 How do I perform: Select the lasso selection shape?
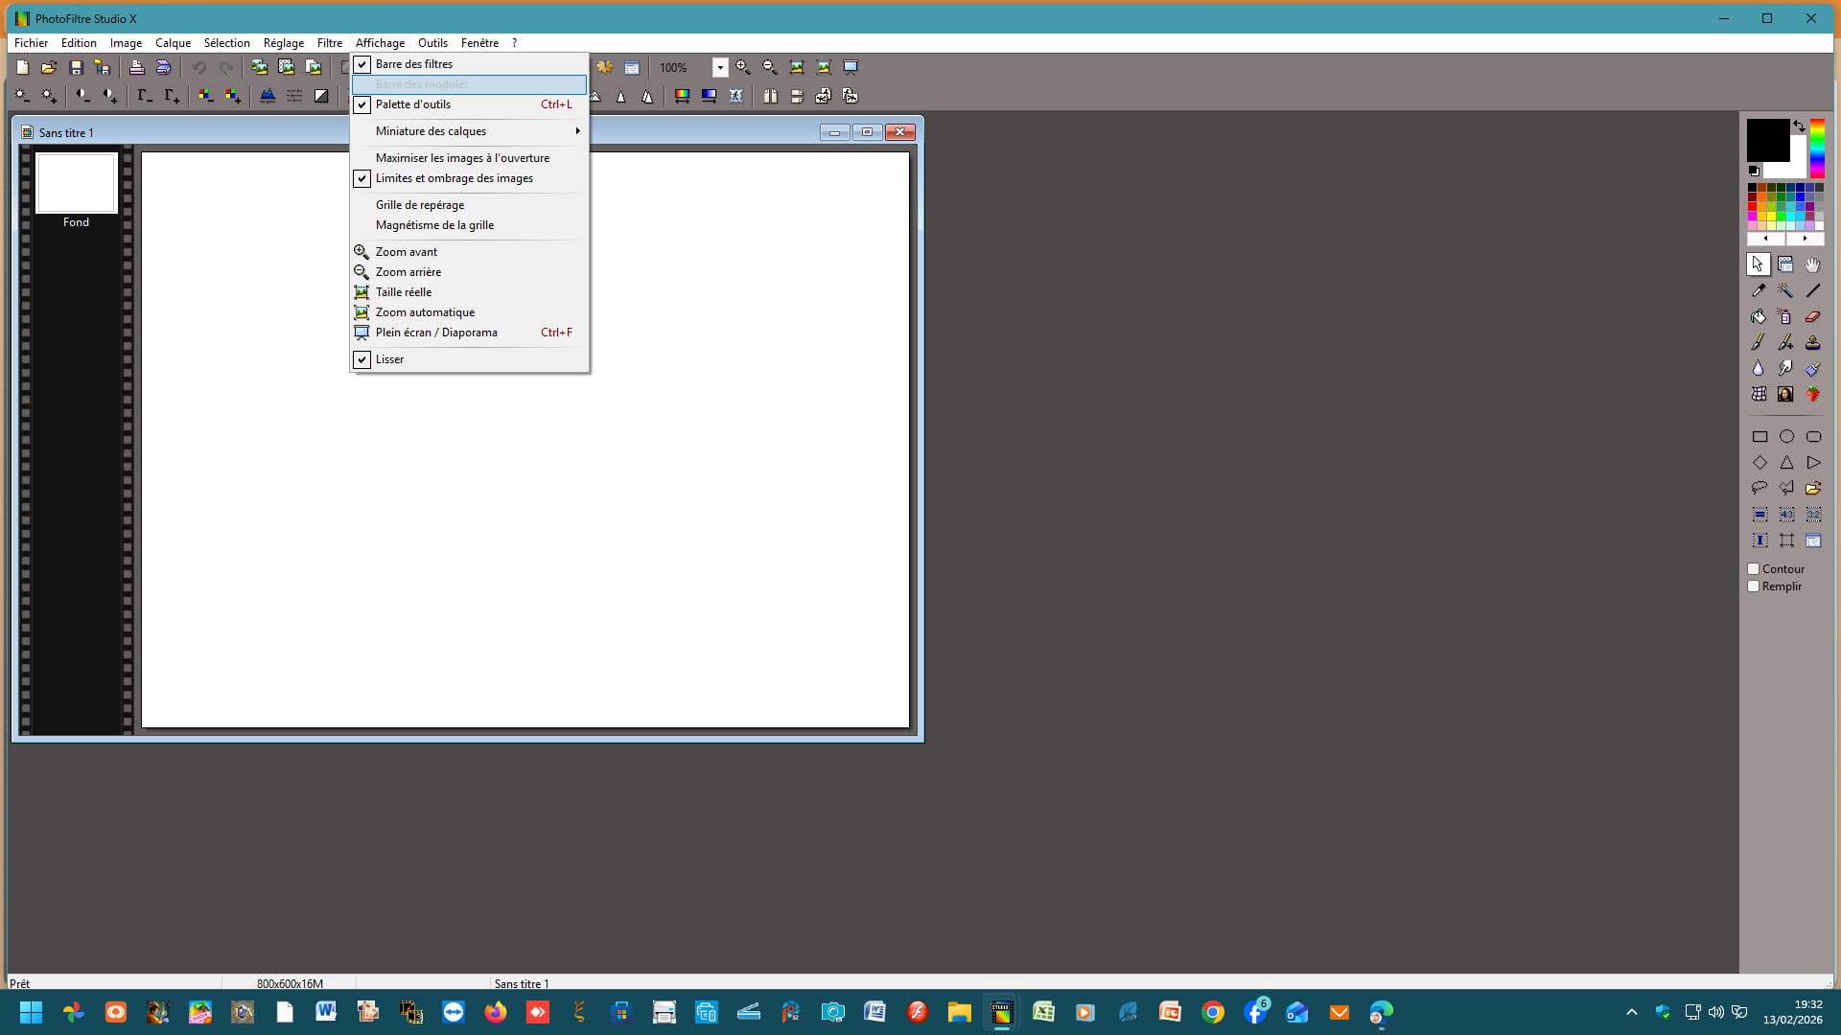1759,488
